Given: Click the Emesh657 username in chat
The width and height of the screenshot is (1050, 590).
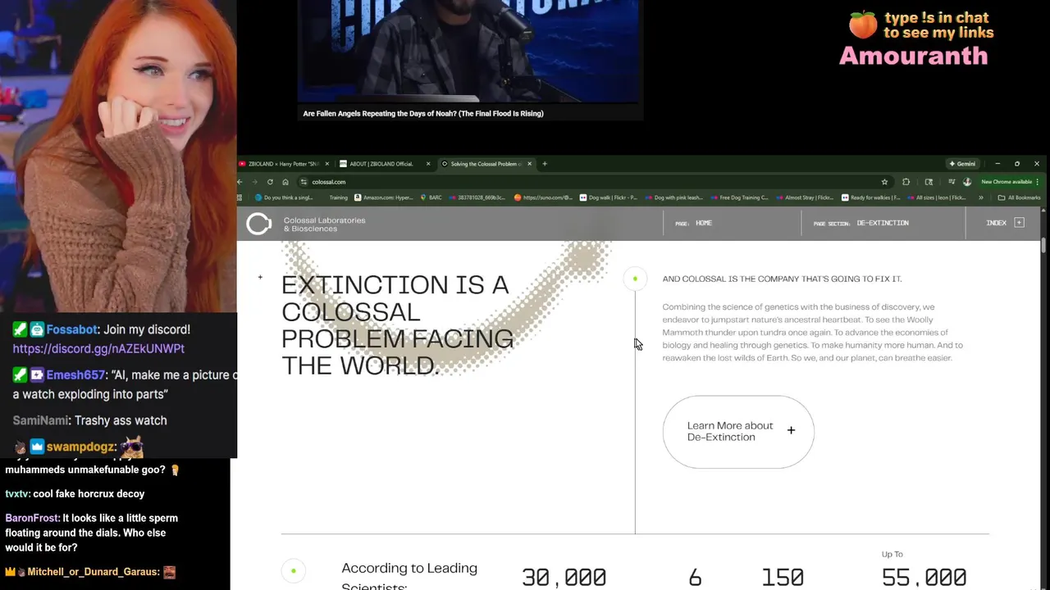Looking at the screenshot, I should [75, 375].
